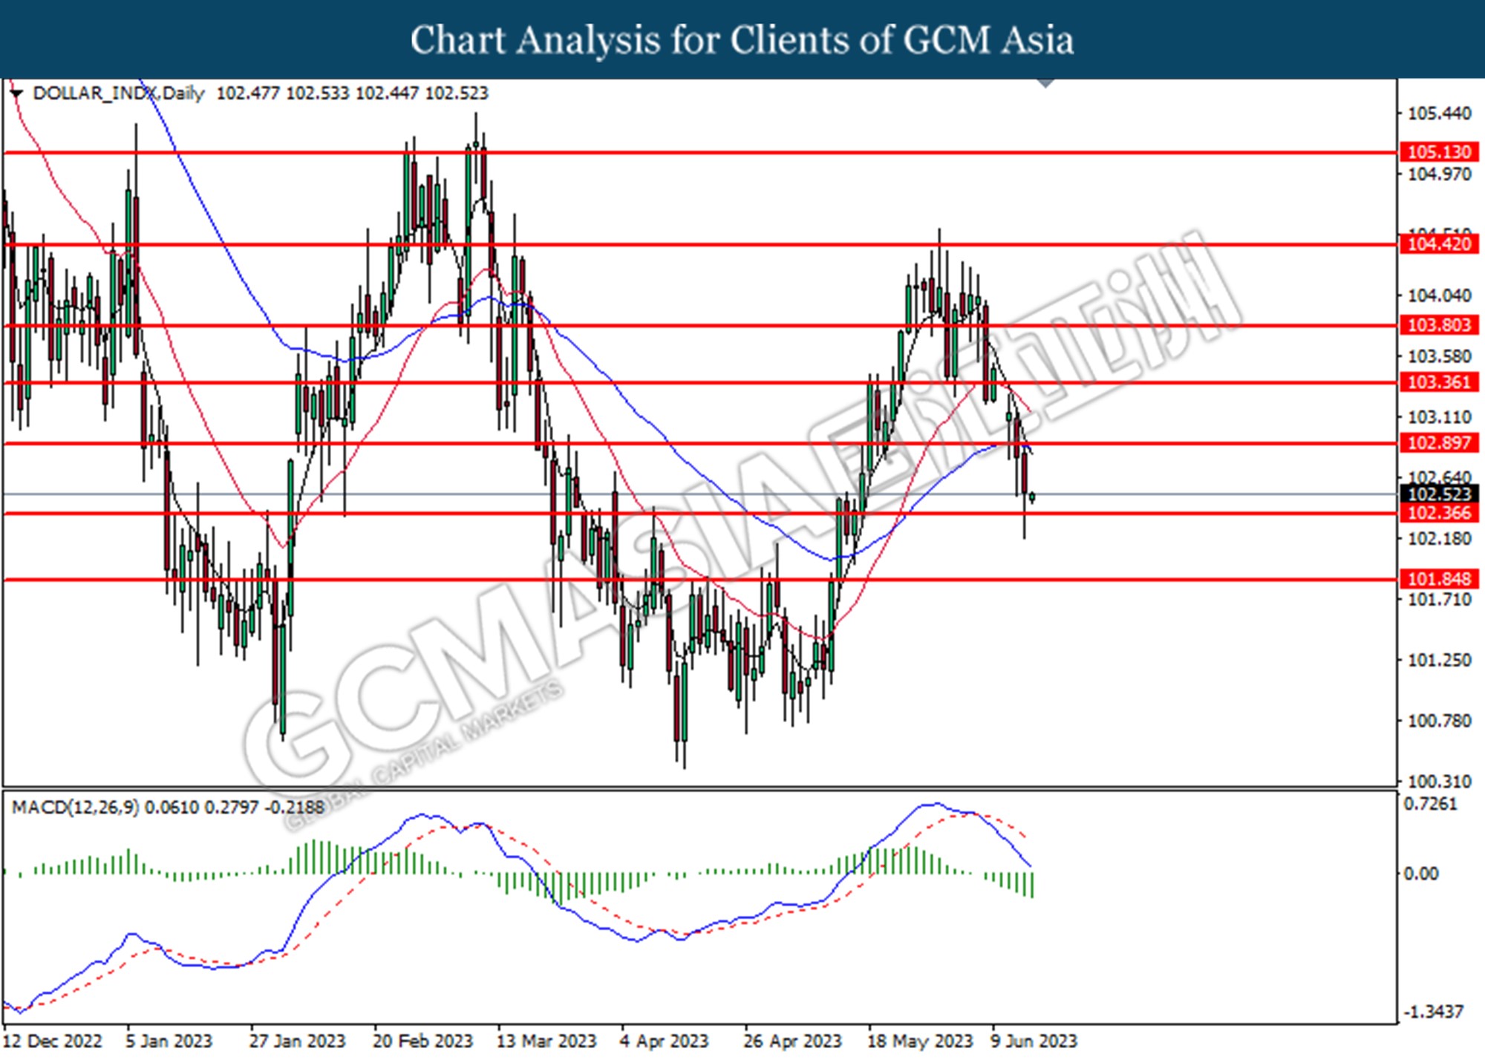Click the 105.440 price scale value
This screenshot has width=1485, height=1060.
tap(1439, 114)
